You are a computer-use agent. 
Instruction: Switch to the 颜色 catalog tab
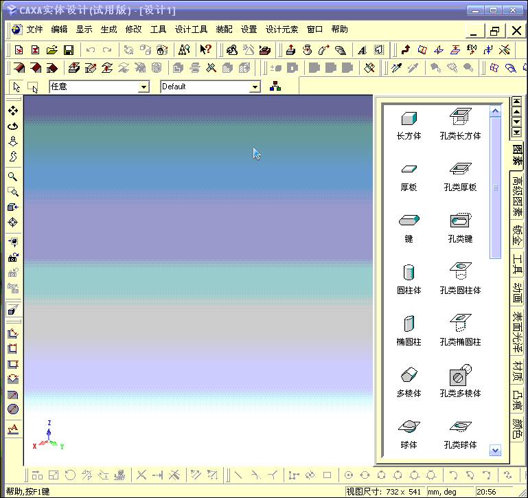pos(517,428)
